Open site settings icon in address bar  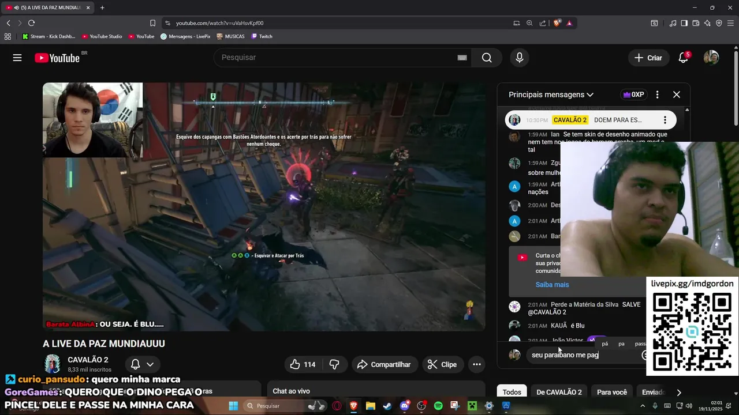coord(167,23)
